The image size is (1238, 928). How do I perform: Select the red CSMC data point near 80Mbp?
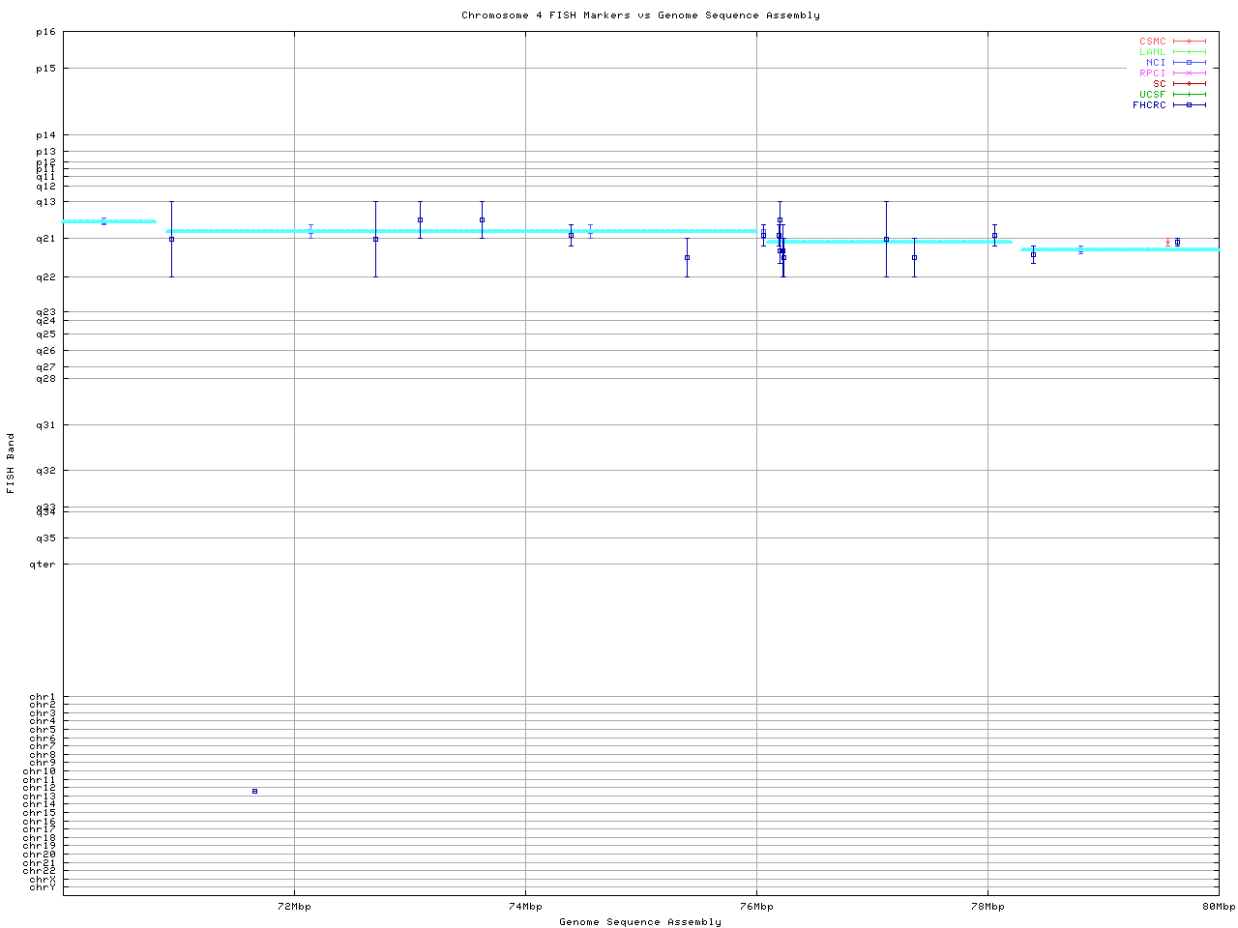(x=1167, y=243)
